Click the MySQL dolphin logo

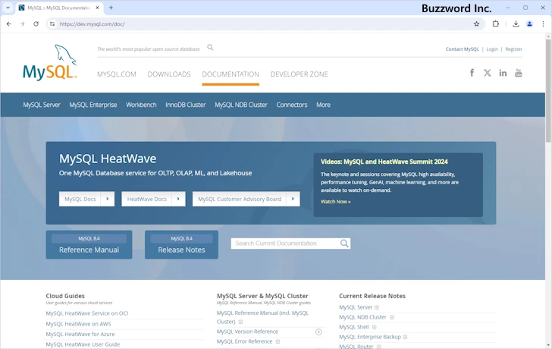pos(49,64)
